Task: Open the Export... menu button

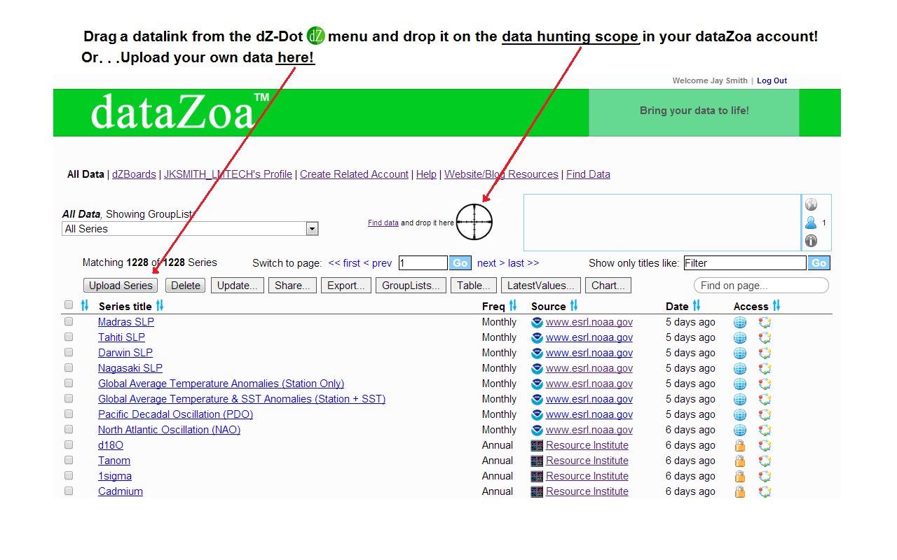Action: (x=346, y=285)
